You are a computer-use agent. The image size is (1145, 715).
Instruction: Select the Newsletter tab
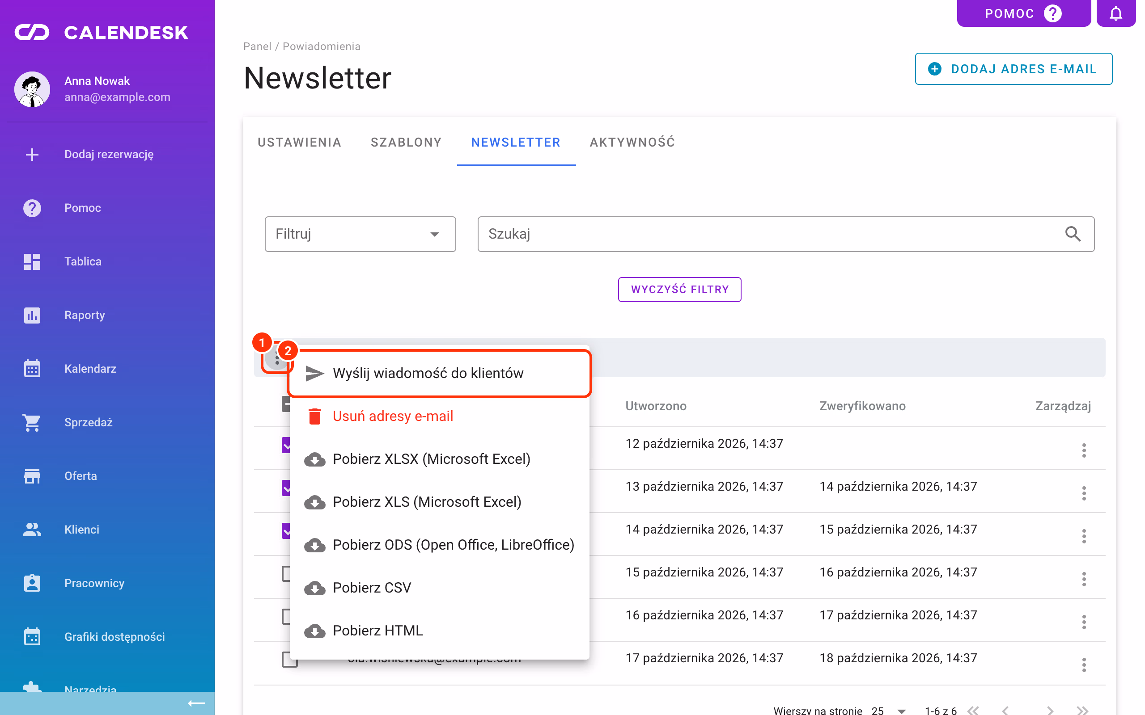(516, 143)
